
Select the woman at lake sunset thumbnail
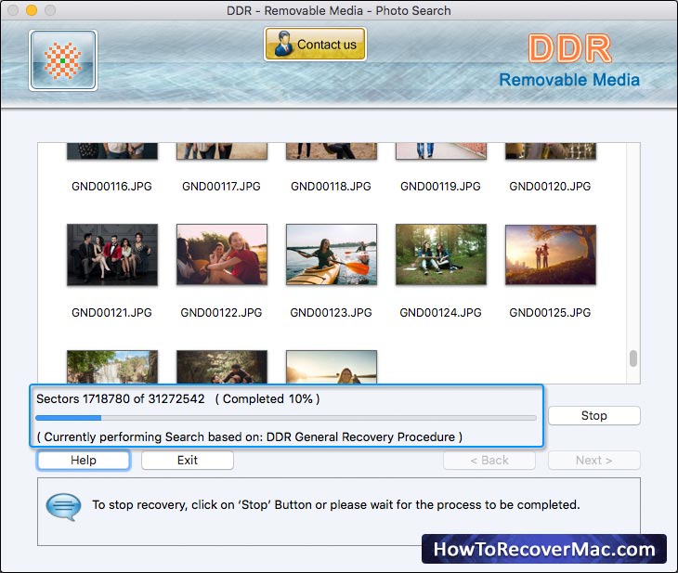coord(332,367)
